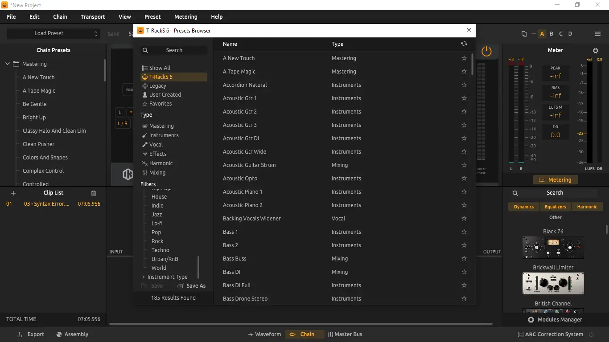The width and height of the screenshot is (609, 342).
Task: Click the L / R channel button
Action: (123, 124)
